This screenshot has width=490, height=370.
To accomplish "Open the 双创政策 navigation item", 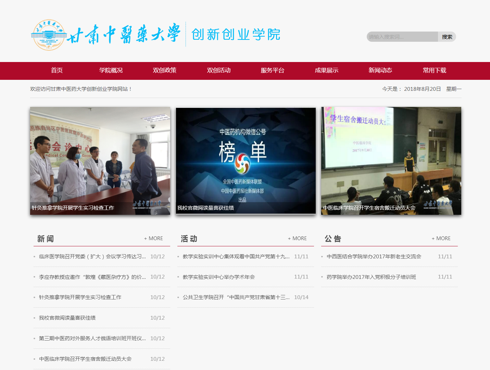I will click(x=164, y=71).
